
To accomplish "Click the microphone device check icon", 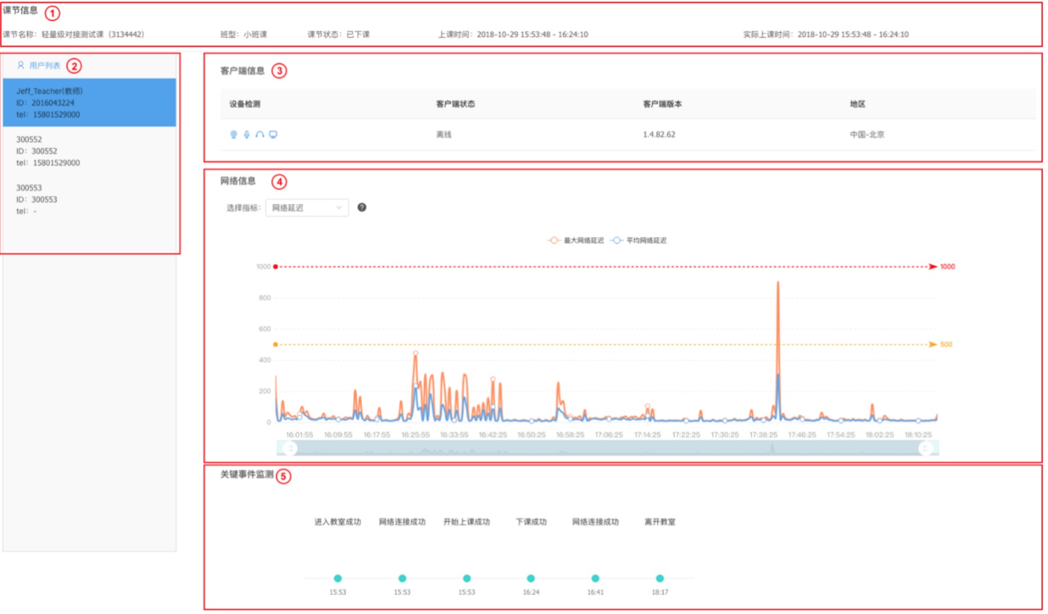I will [x=246, y=135].
